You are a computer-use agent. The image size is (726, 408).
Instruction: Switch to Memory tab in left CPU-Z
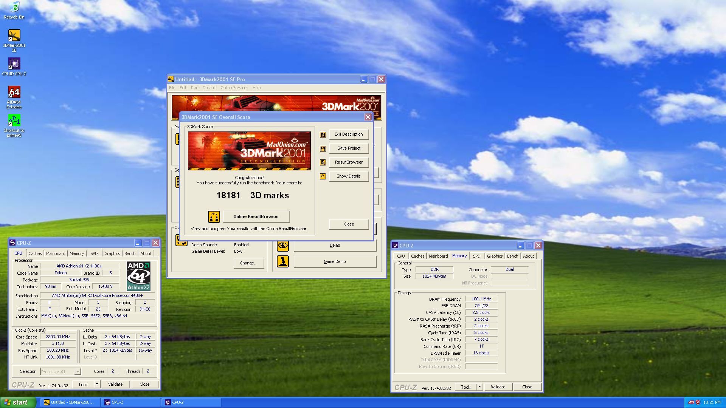[x=76, y=253]
